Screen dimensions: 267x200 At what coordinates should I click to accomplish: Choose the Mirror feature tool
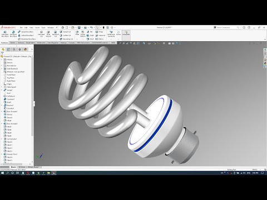coord(100,39)
